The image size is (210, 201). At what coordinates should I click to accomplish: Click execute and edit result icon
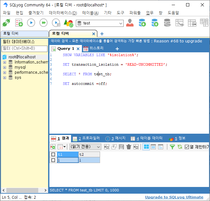point(56,23)
